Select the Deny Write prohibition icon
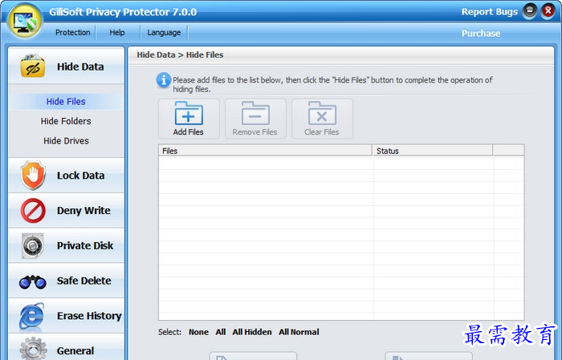Screen dimensions: 562x360 pos(33,210)
